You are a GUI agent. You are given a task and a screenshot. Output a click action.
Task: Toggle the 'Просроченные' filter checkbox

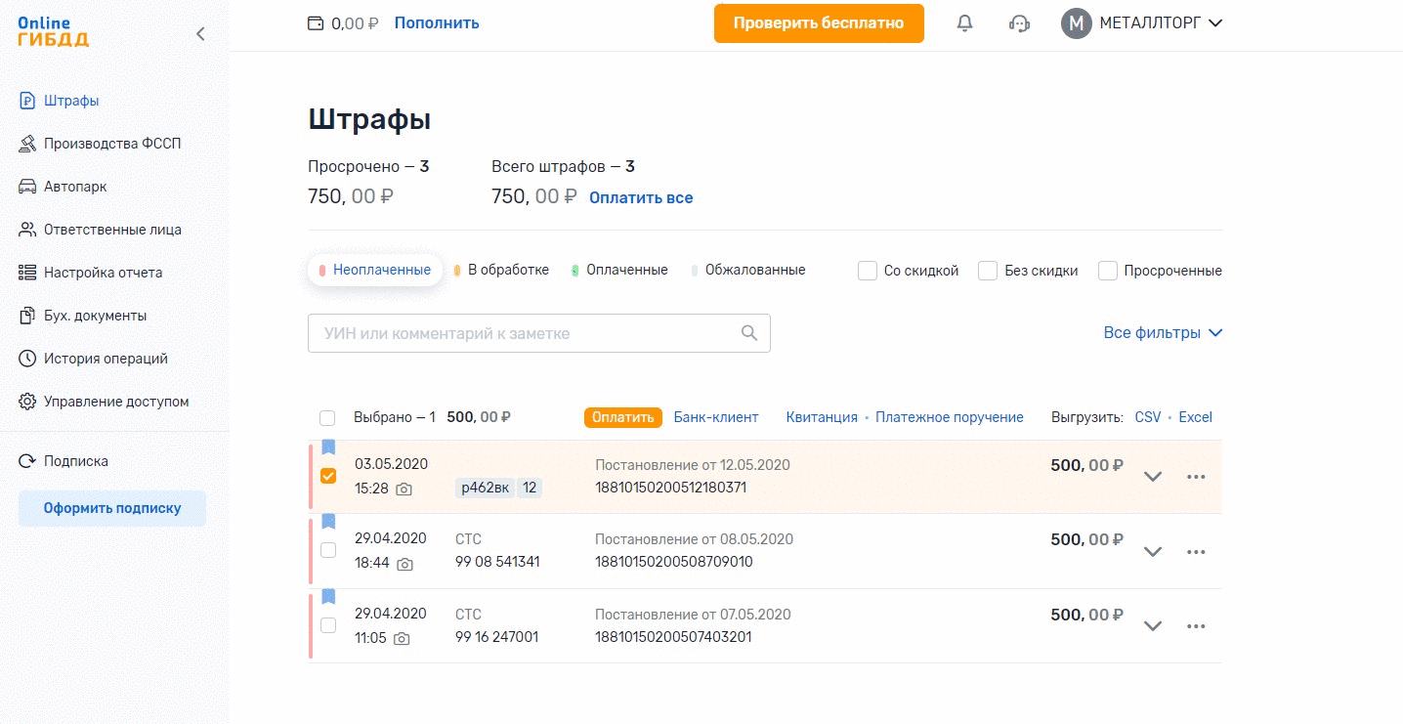[x=1108, y=271]
